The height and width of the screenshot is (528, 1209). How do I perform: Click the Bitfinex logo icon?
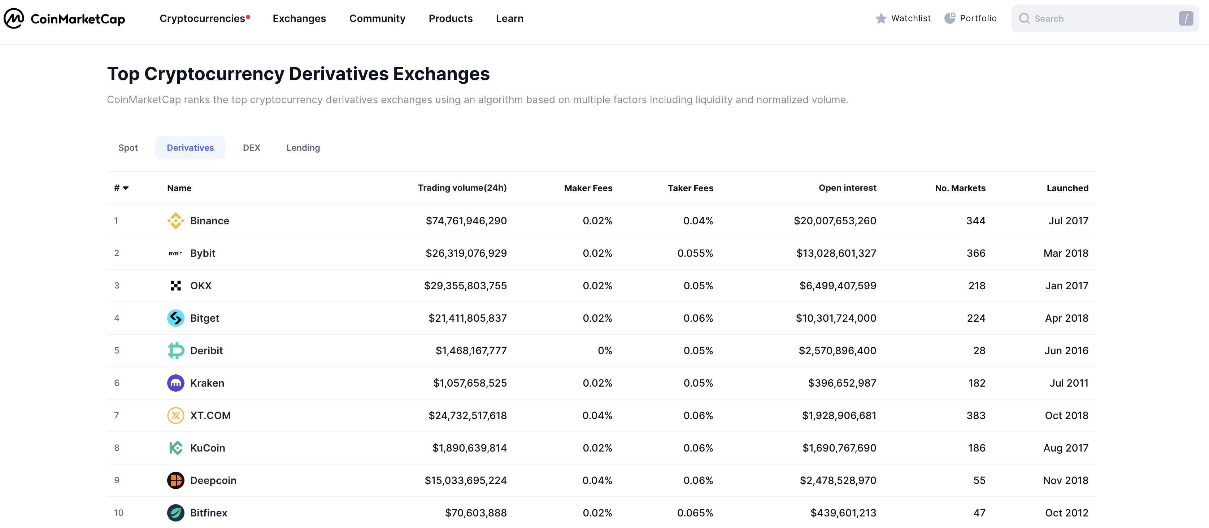(x=175, y=513)
